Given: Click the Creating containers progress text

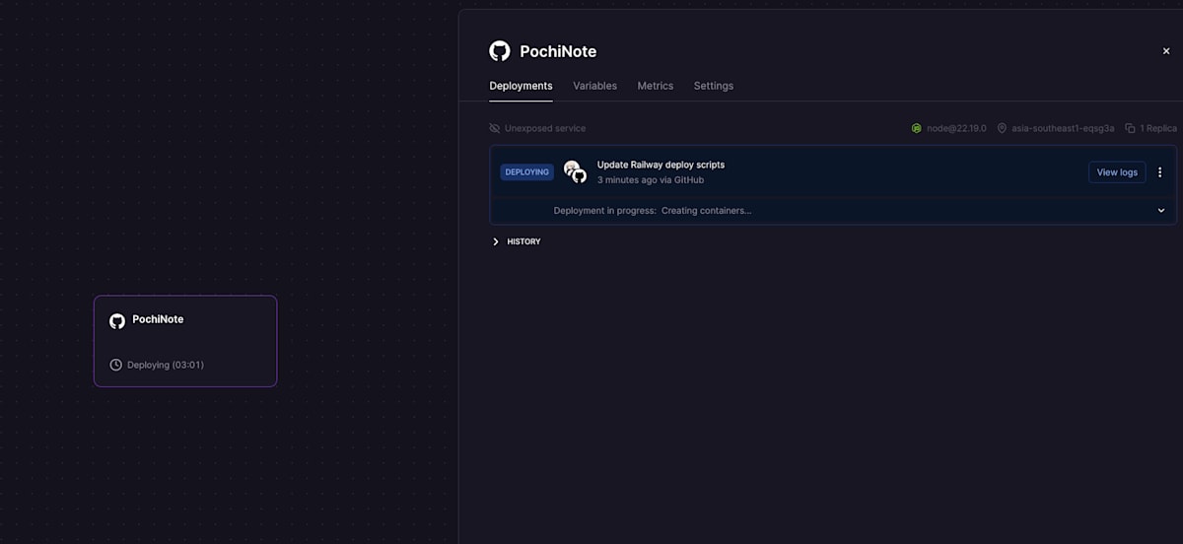Looking at the screenshot, I should (706, 211).
